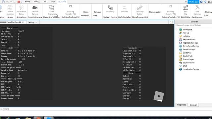Select StarterPack in Explorer
Viewport: 212px width, 119px height.
[187, 56]
